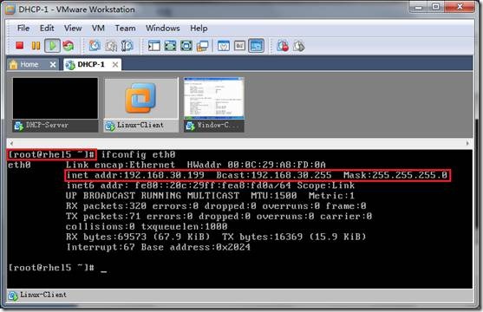Open the Edit menu
Image resolution: width=483 pixels, height=312 pixels.
47,28
